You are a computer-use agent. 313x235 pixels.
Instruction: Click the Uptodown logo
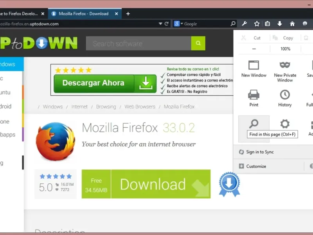tap(38, 43)
